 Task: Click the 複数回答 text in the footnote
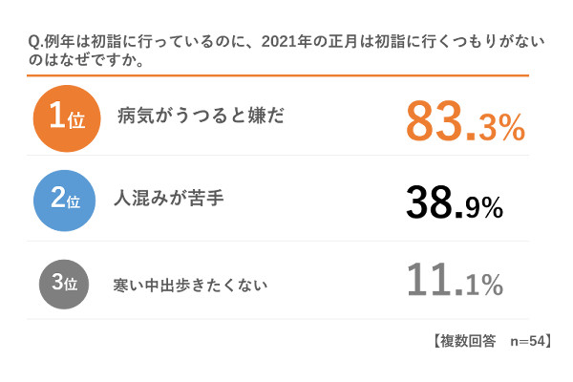pos(468,341)
